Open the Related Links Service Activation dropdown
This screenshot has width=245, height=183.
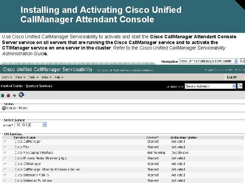point(210,86)
